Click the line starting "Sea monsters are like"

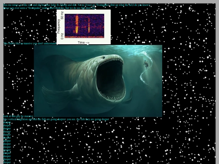point(77,5)
